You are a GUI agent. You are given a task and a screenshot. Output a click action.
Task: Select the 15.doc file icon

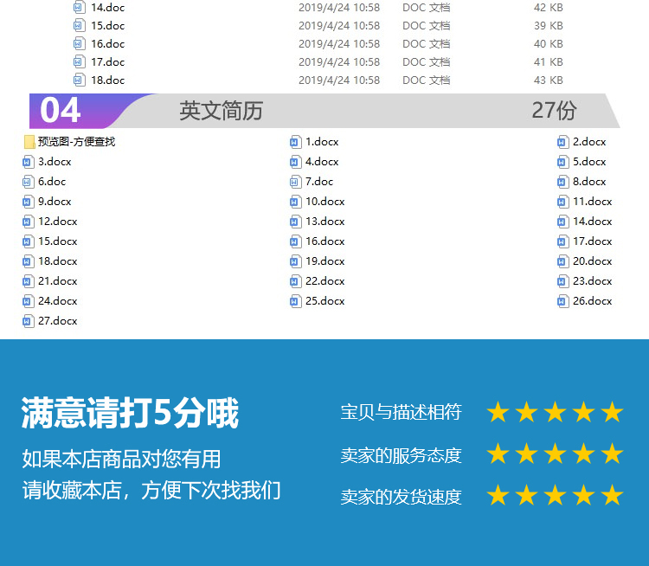pos(79,26)
